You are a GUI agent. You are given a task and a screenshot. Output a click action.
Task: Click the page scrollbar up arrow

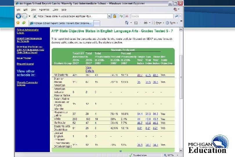click(x=181, y=29)
